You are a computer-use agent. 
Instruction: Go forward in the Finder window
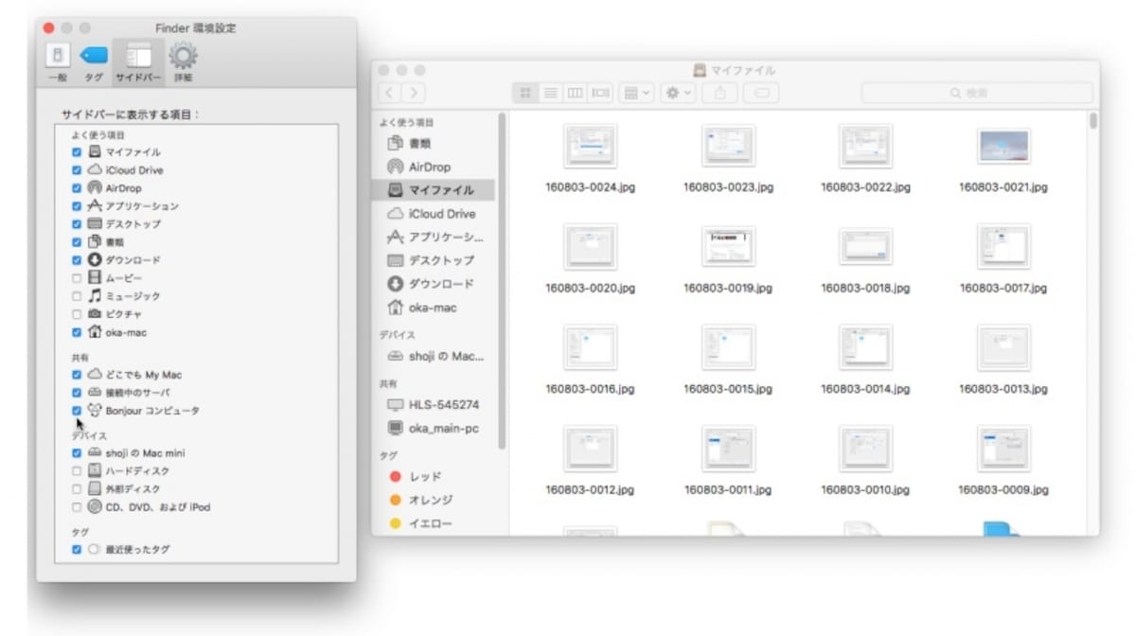414,93
